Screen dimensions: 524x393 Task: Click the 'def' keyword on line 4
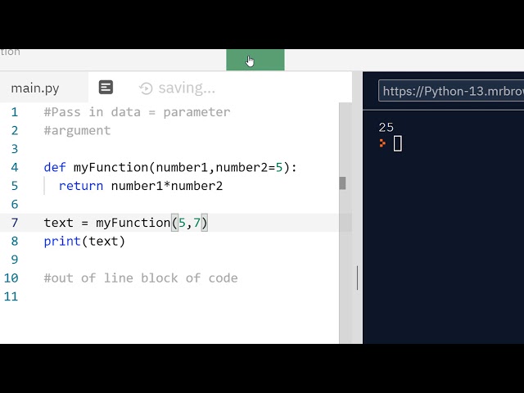[55, 167]
